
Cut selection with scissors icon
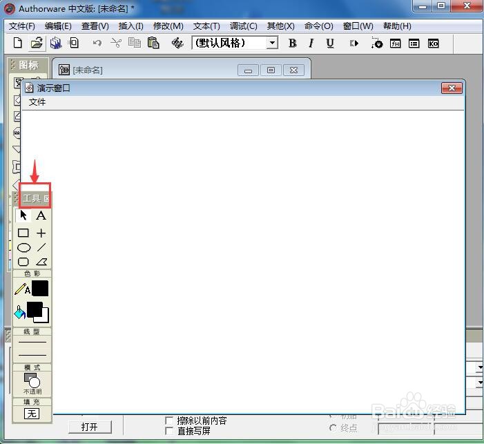click(x=116, y=43)
